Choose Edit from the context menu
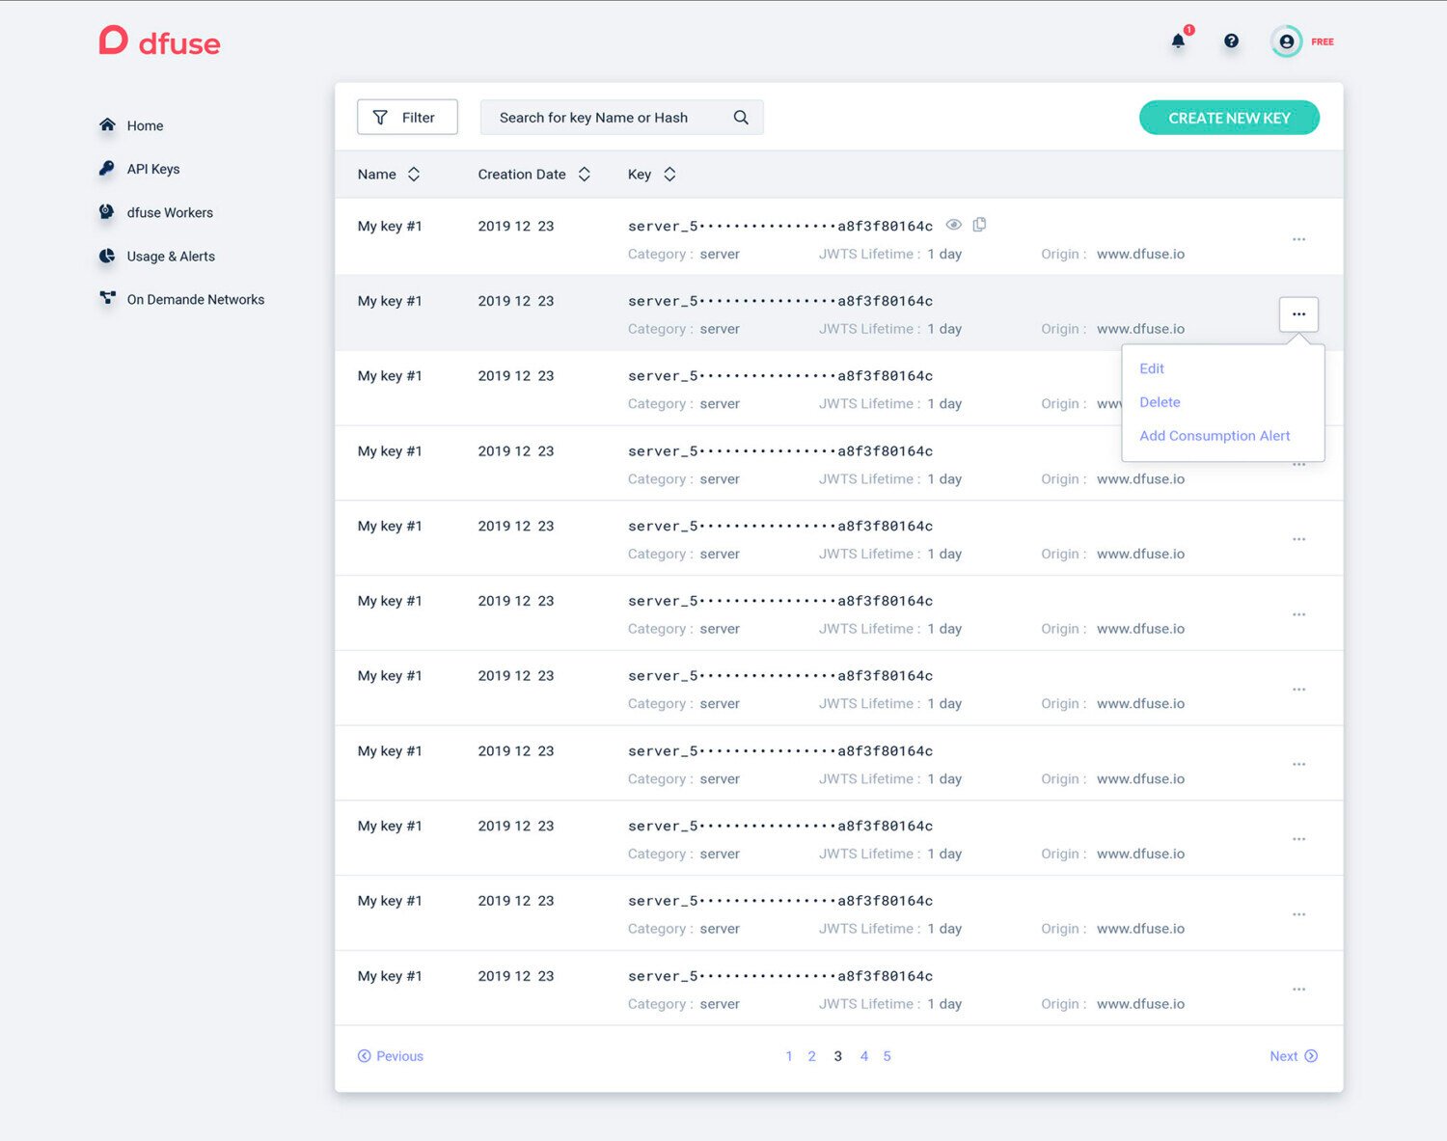Viewport: 1447px width, 1141px height. coord(1152,368)
